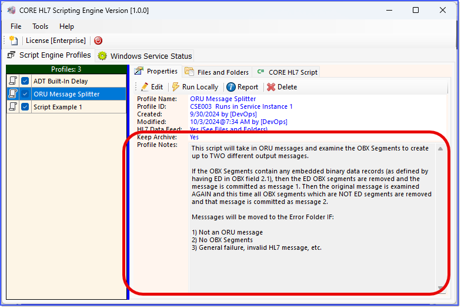Switch to Windows Service Status tab
The width and height of the screenshot is (461, 308).
tap(145, 56)
